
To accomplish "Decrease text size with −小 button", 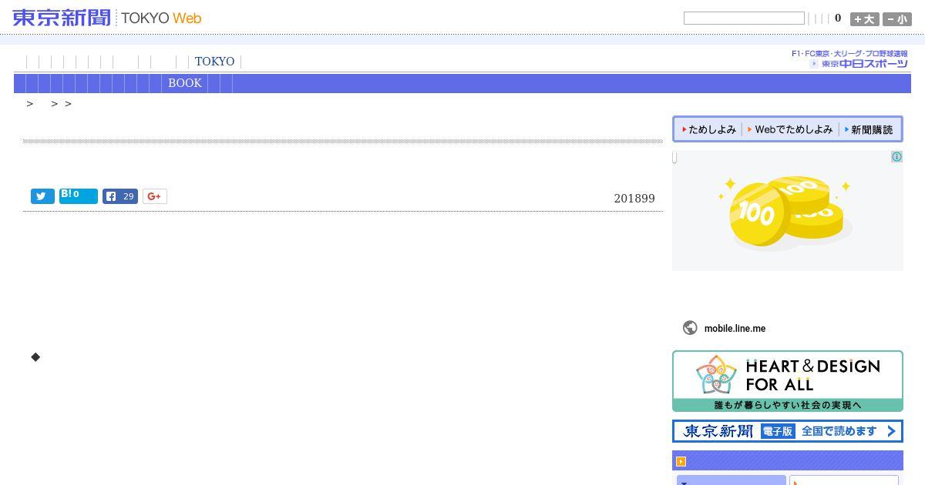I will 897,19.
